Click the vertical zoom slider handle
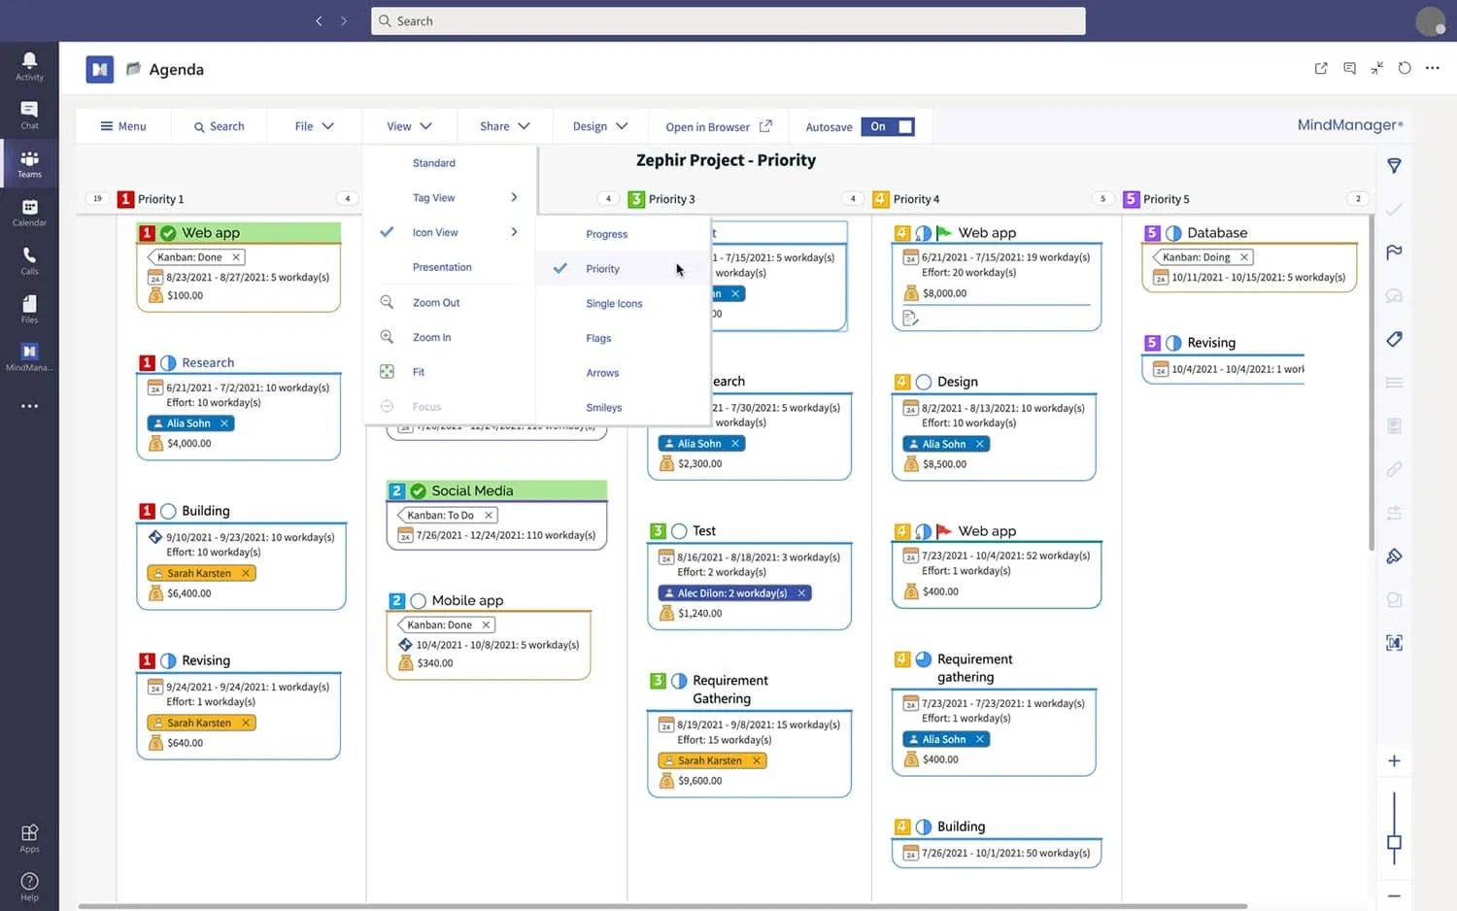Image resolution: width=1457 pixels, height=911 pixels. coord(1394,842)
